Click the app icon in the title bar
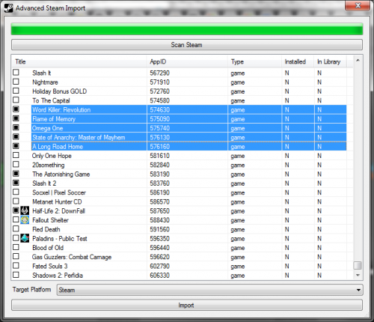 pyautogui.click(x=8, y=8)
